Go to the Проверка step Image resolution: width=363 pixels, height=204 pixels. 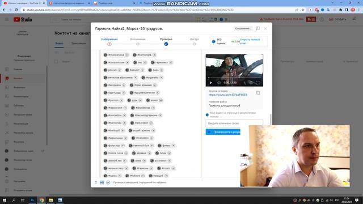(x=166, y=41)
